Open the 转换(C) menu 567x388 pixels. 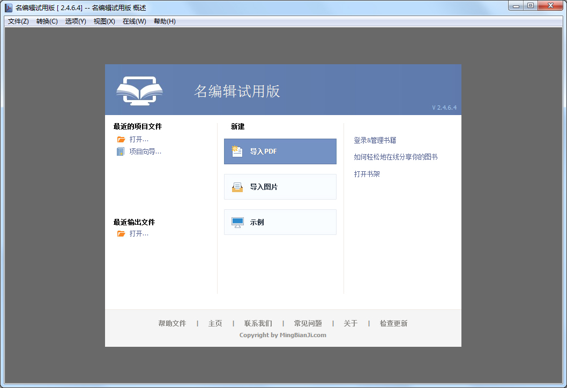click(x=47, y=21)
